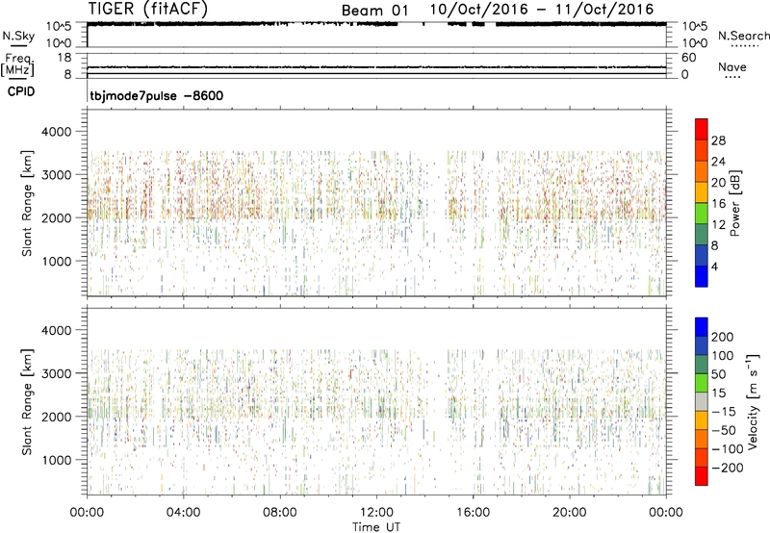Click the red bottom swatch of the velocity color bar
The height and width of the screenshot is (533, 770).
point(702,476)
